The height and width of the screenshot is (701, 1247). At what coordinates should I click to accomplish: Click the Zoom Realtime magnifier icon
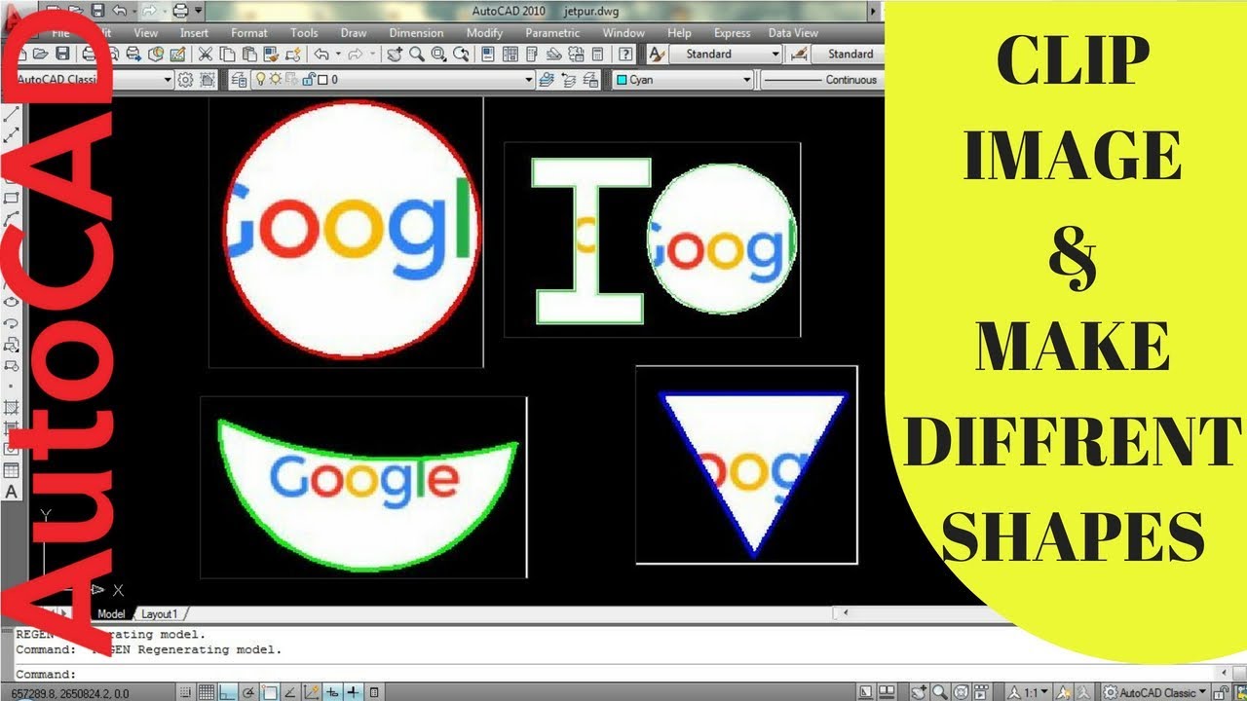(416, 54)
